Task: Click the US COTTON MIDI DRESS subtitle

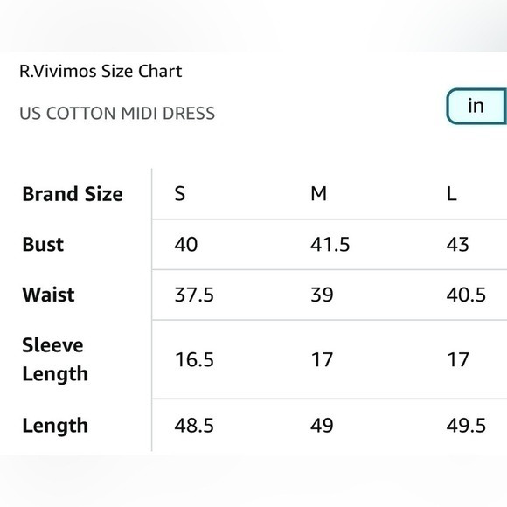Action: point(117,113)
